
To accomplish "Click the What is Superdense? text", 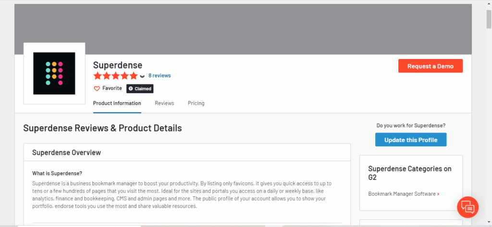I will click(57, 173).
